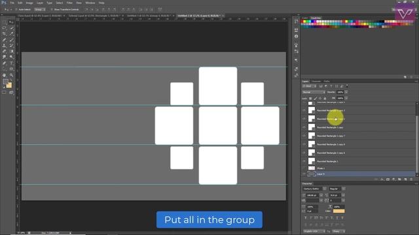Click Link layers icon
The width and height of the screenshot is (419, 235).
pyautogui.click(x=376, y=180)
